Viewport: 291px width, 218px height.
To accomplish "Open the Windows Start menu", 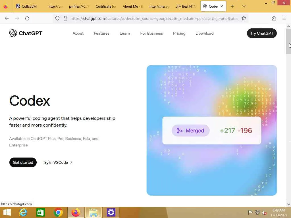I will (7, 212).
